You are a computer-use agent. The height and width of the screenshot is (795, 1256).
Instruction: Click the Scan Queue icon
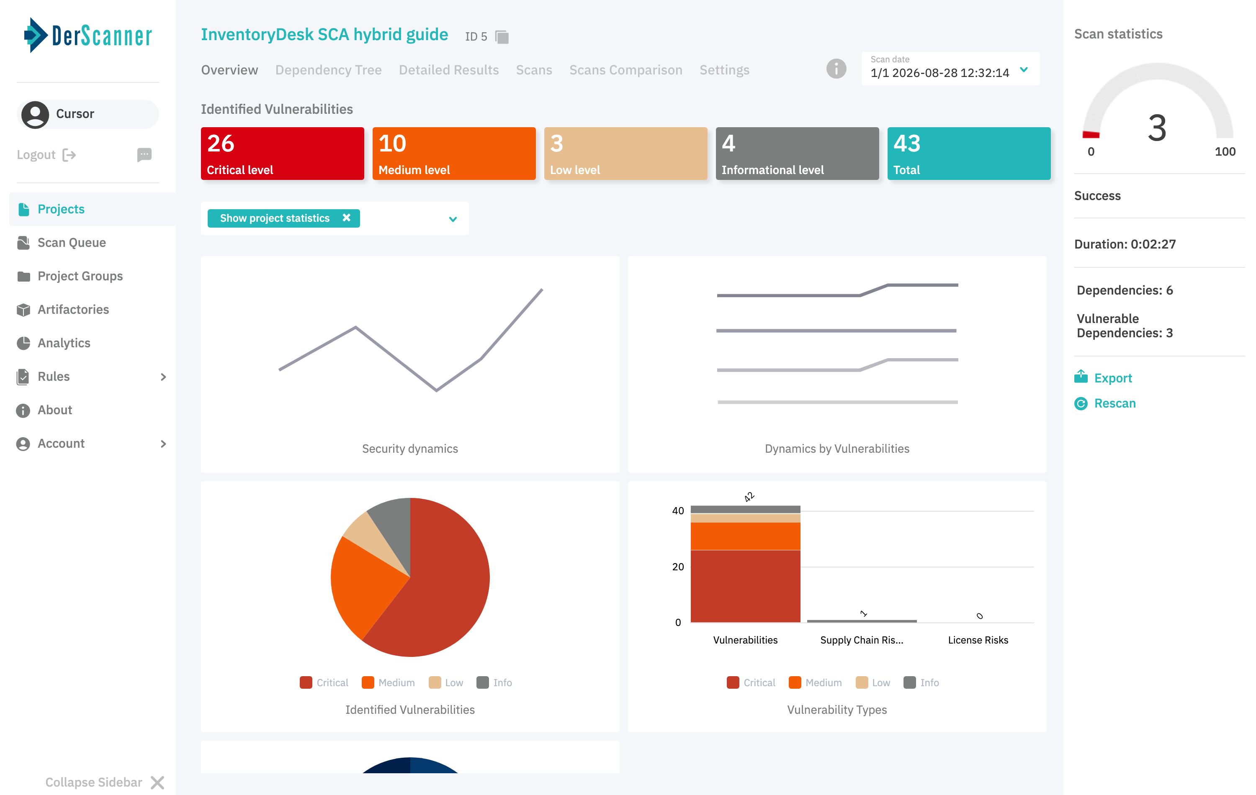point(23,243)
